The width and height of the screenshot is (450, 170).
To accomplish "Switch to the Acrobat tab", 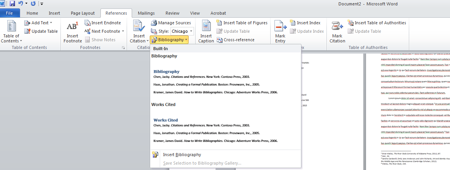I will click(218, 13).
